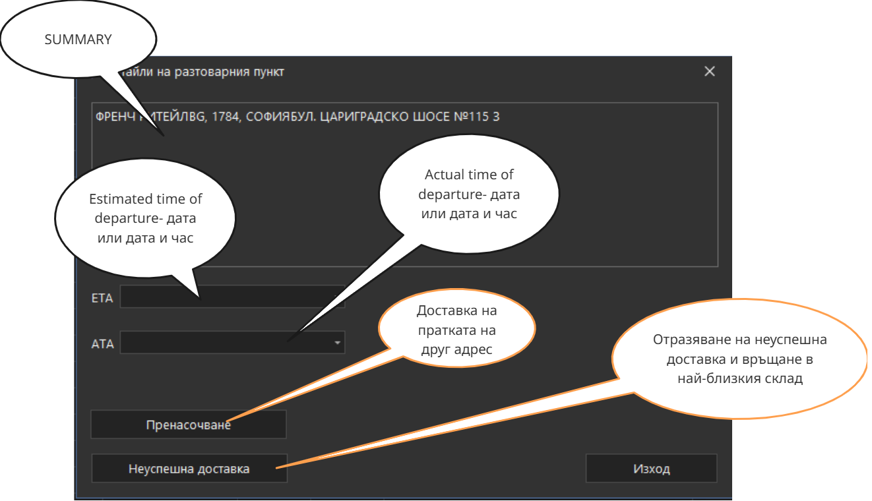Viewport: 872px width, 501px height.
Task: Click the ETA label
Action: click(102, 298)
